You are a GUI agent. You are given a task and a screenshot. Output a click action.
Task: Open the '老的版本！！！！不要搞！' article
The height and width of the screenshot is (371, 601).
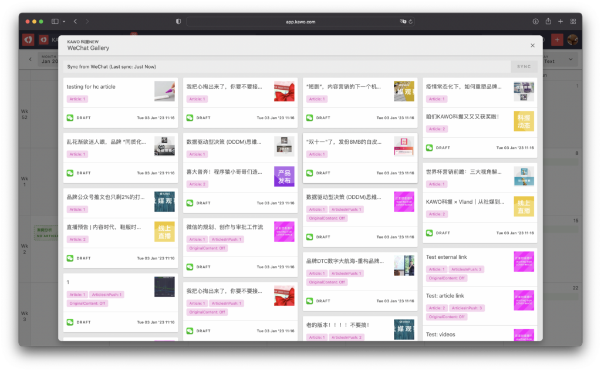(x=337, y=325)
